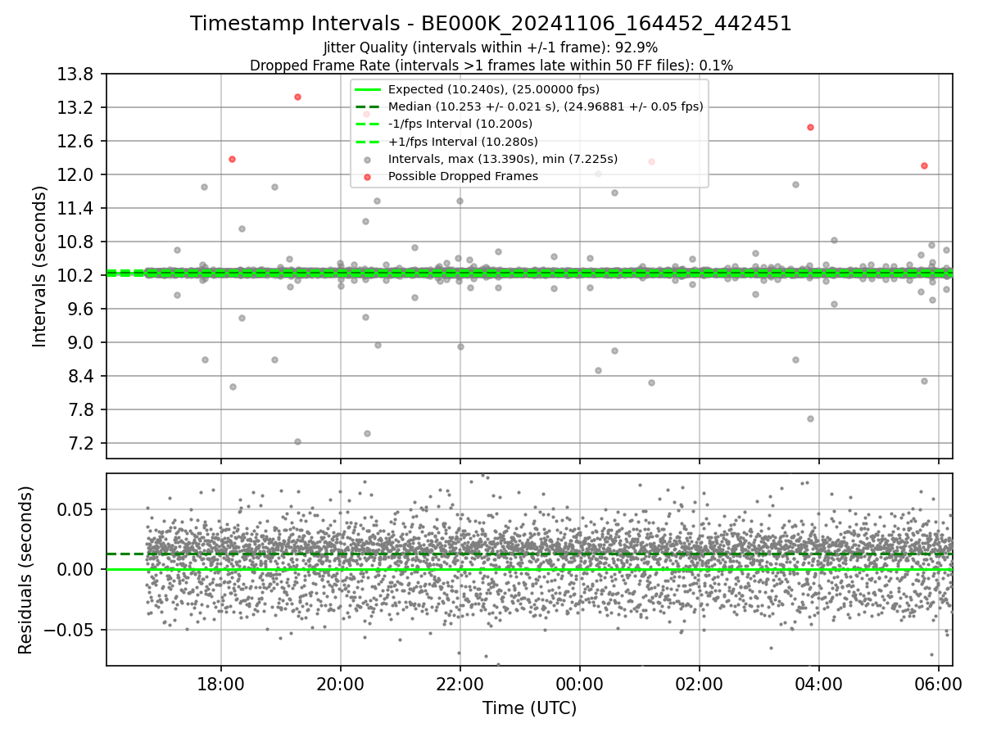
Task: Click the red dropped-frame point near 13.4 seconds
Action: point(297,97)
